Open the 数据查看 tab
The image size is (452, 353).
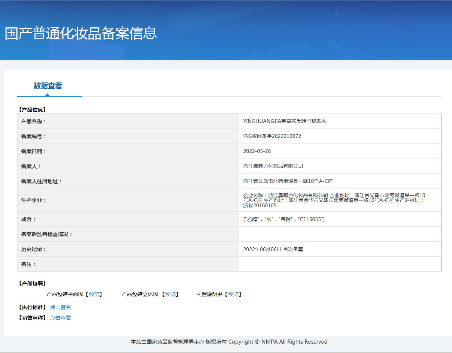(48, 86)
